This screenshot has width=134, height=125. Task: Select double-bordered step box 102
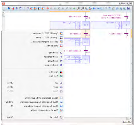[86, 42]
